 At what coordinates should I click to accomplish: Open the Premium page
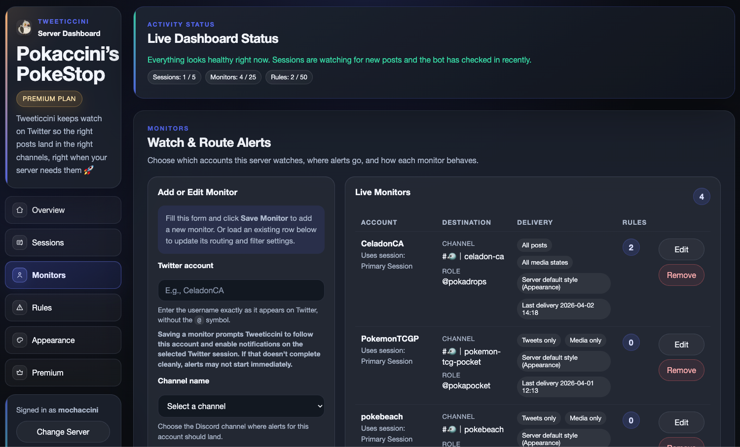click(x=63, y=373)
